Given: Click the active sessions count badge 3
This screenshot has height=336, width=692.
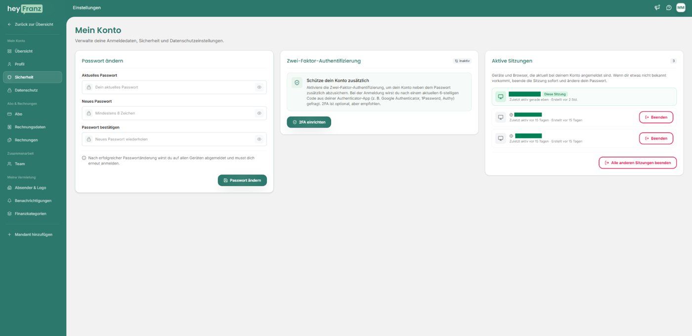Looking at the screenshot, I should [x=673, y=61].
